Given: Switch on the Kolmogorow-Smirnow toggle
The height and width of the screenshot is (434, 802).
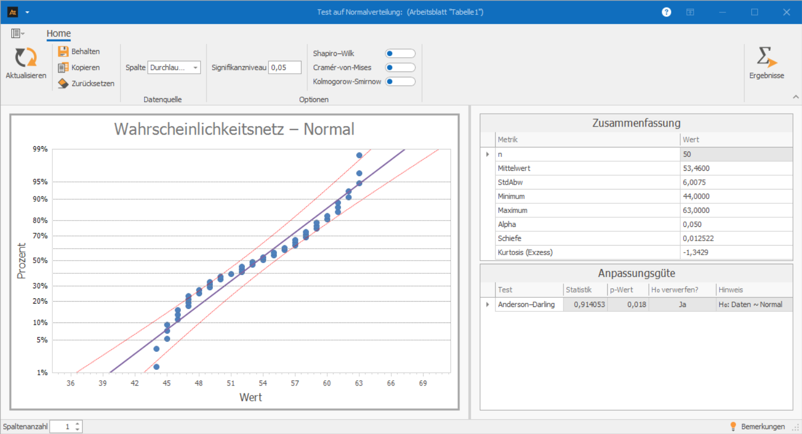Looking at the screenshot, I should 400,82.
